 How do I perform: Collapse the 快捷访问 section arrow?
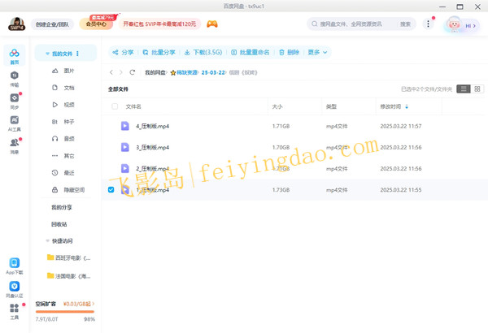[x=47, y=240]
